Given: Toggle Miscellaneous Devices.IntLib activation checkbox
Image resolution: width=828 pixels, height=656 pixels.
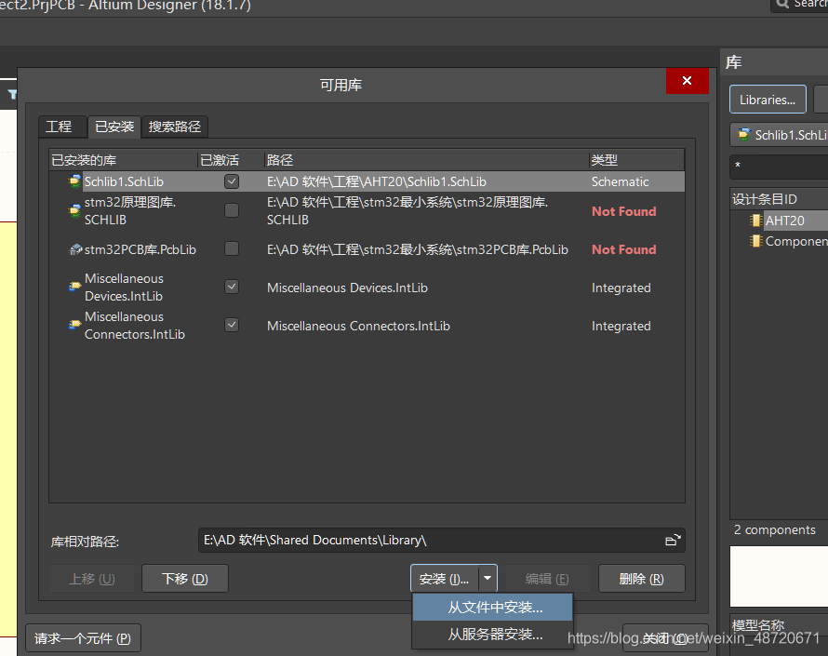Looking at the screenshot, I should (232, 287).
